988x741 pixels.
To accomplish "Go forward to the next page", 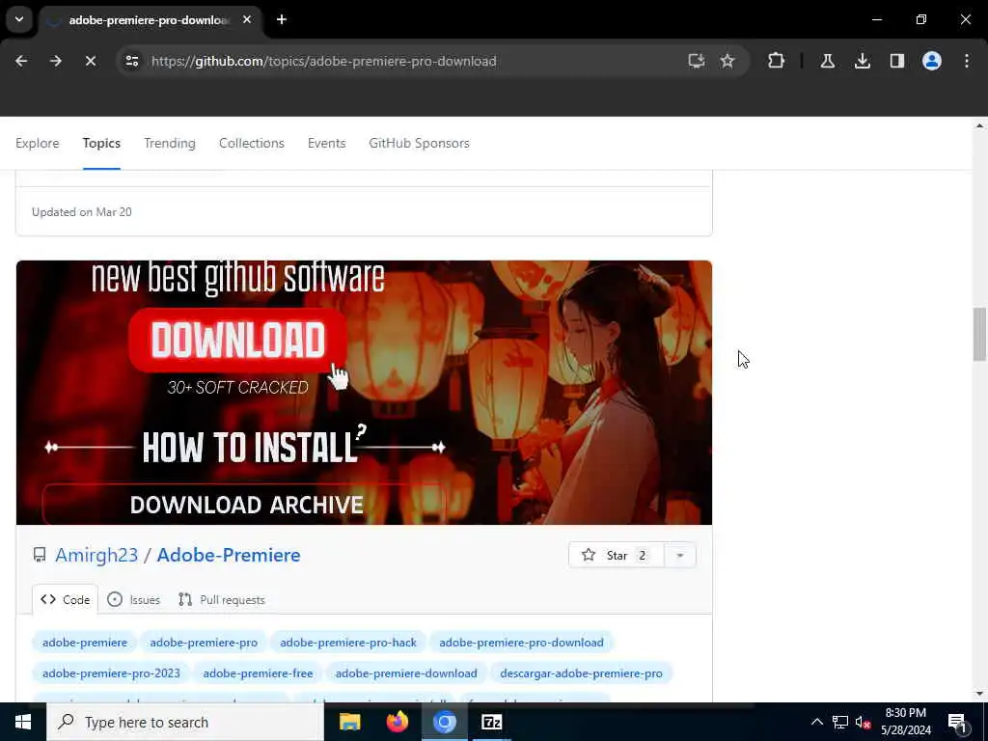I will click(x=56, y=61).
